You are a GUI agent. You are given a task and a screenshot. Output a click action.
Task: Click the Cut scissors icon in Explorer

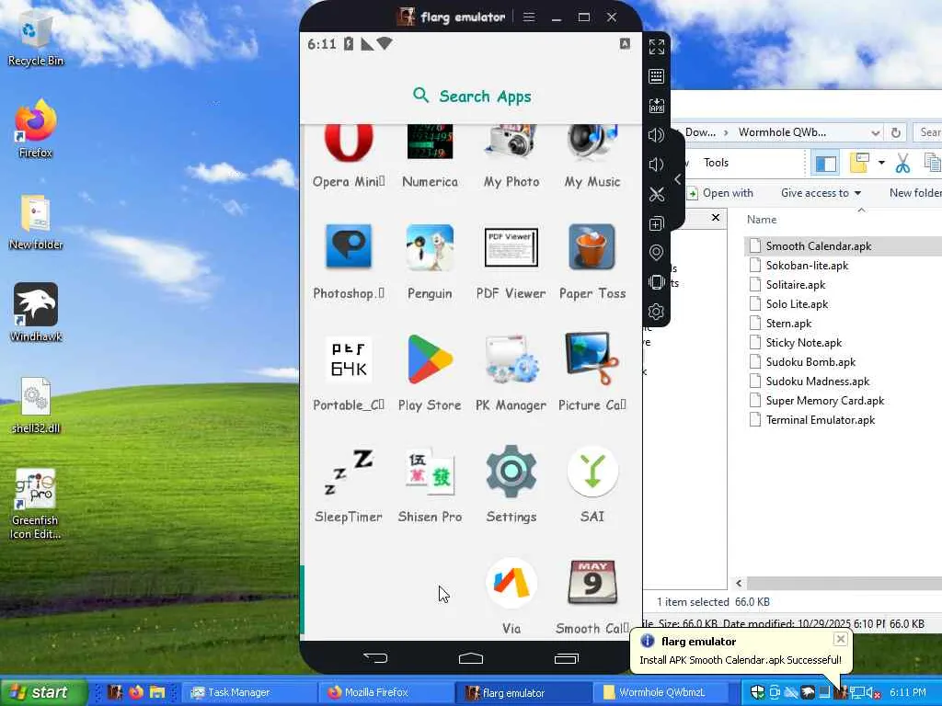(902, 163)
